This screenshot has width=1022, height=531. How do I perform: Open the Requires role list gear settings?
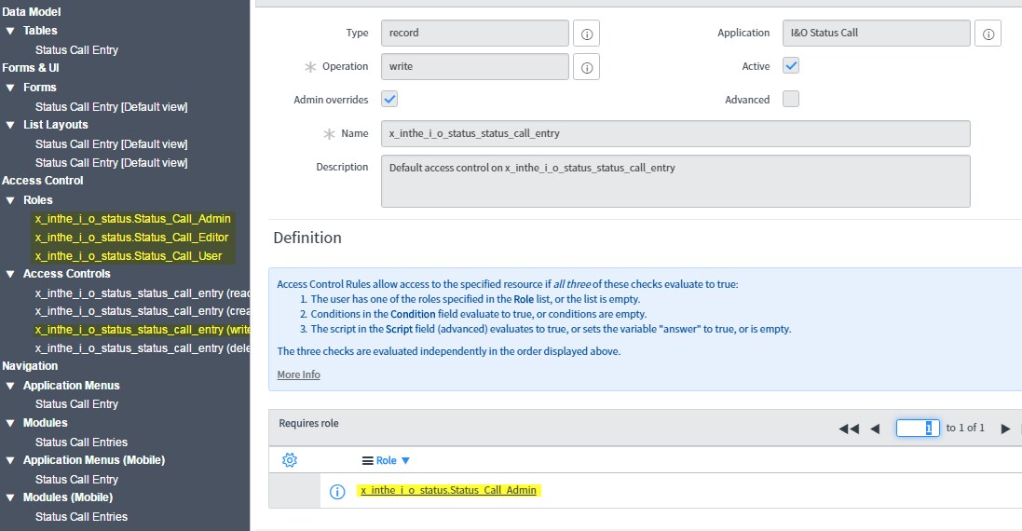coord(290,460)
